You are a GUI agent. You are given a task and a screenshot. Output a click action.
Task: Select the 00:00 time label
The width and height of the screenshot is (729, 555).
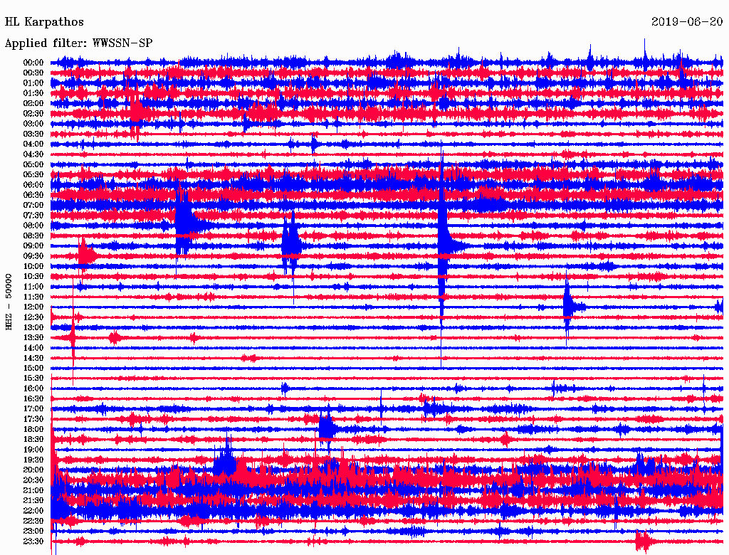[x=33, y=63]
